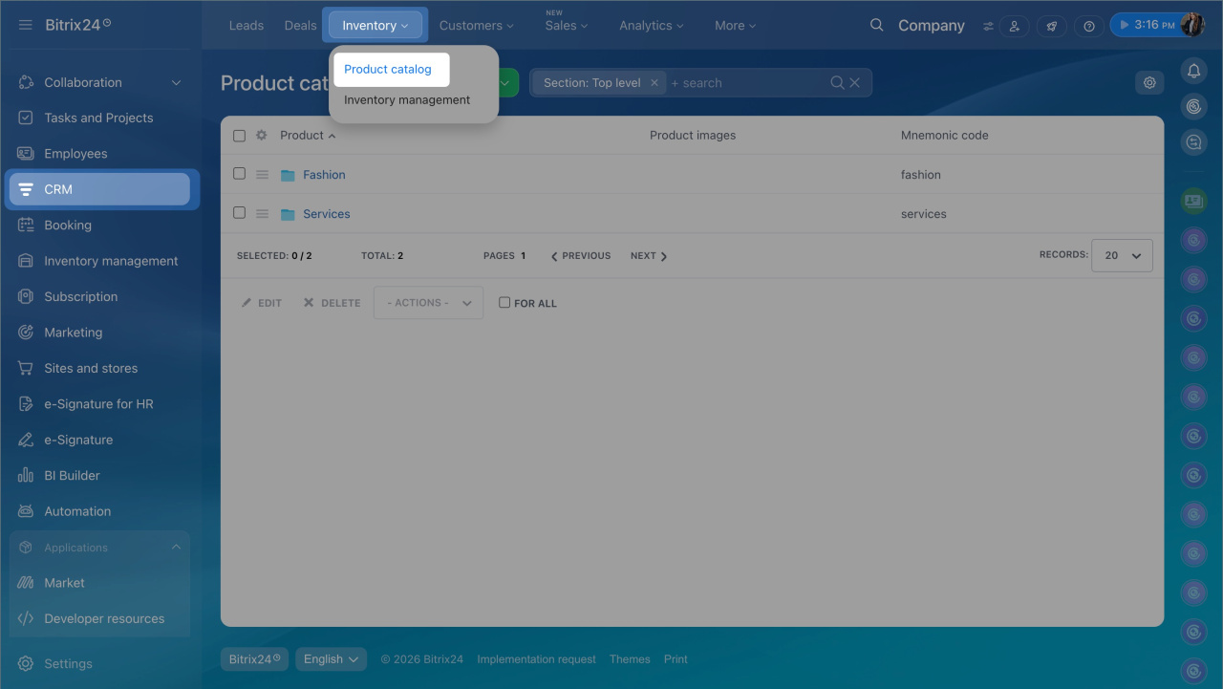
Task: Click the Themes footer link
Action: pos(630,659)
